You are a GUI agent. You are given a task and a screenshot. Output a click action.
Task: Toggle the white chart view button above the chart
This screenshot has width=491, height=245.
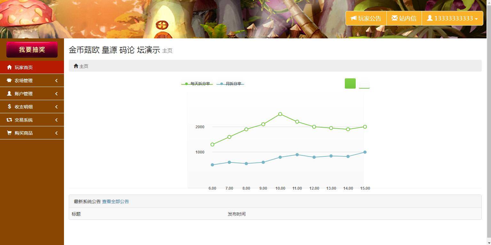tap(364, 83)
